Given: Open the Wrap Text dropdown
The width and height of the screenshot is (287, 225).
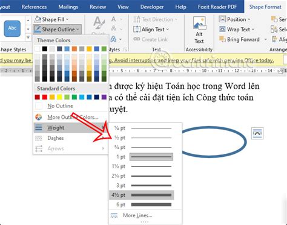Looking at the screenshot, I should point(237,30).
